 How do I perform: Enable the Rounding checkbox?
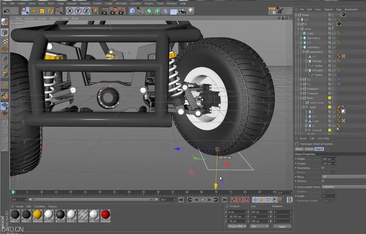click(323, 168)
